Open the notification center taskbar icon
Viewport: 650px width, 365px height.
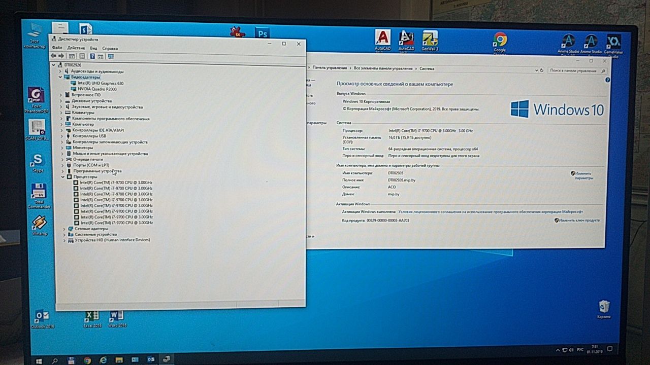[x=610, y=349]
